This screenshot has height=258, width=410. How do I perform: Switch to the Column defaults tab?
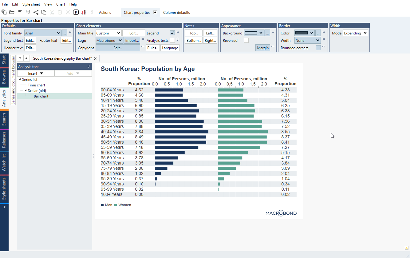176,13
